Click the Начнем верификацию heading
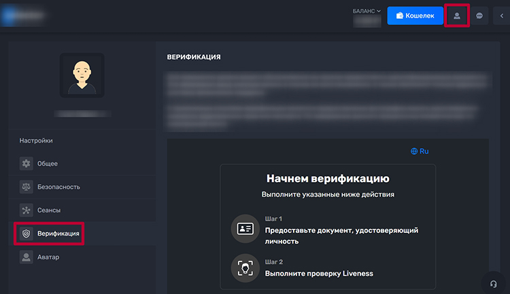 pos(328,179)
